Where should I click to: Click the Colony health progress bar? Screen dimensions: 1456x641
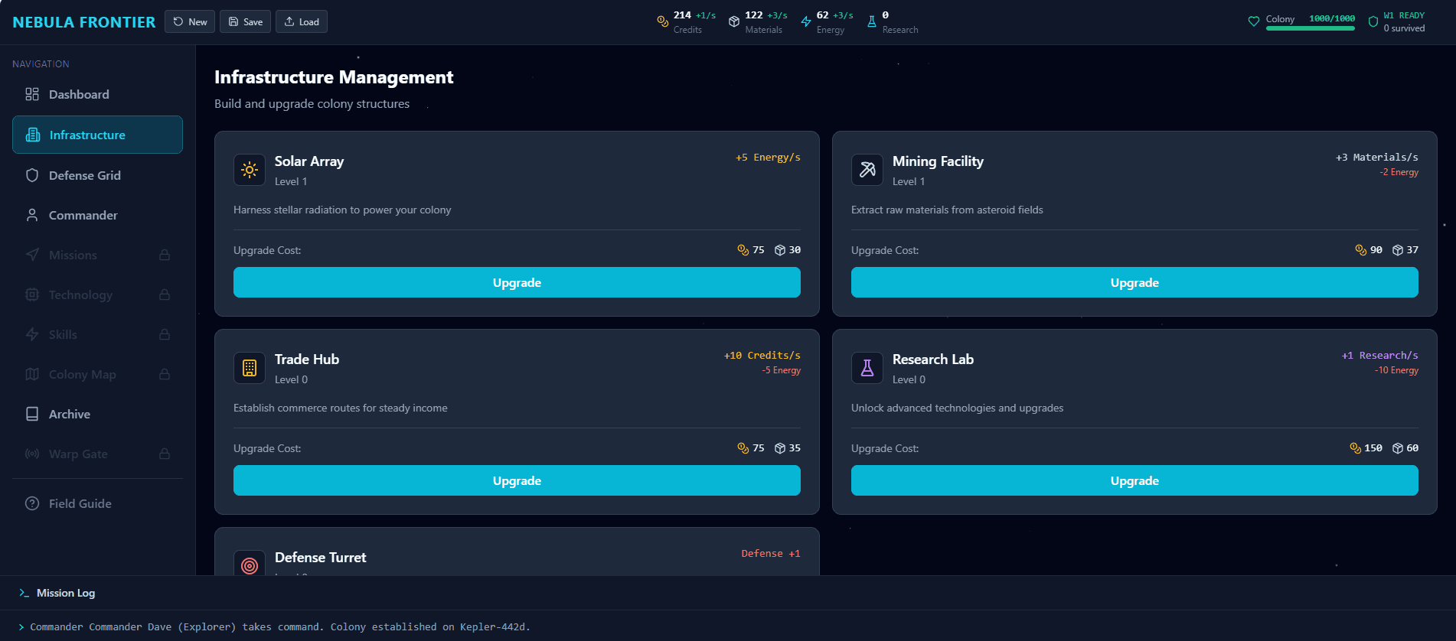pyautogui.click(x=1311, y=29)
